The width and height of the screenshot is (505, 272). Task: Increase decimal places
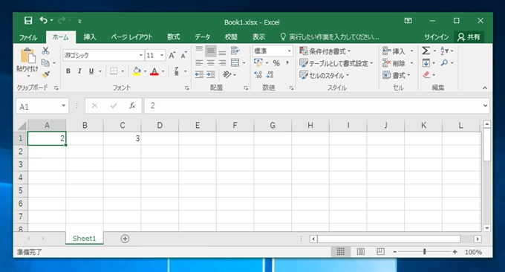coord(258,75)
